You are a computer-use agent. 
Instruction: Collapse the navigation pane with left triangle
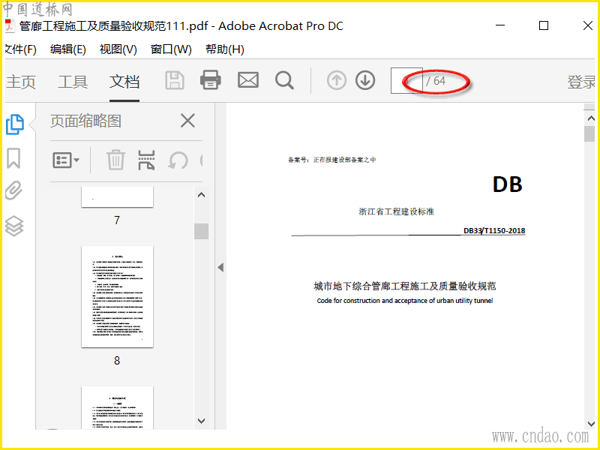click(220, 267)
